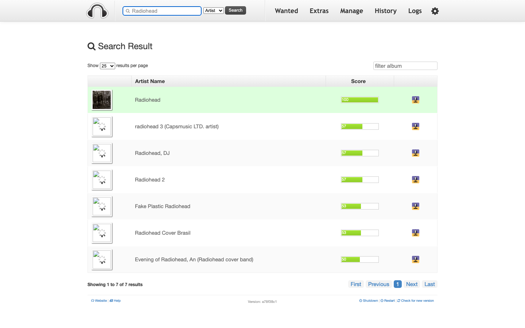Expand the results per page dropdown
This screenshot has height=328, width=525.
point(108,66)
